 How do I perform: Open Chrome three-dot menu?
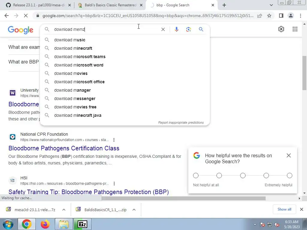[x=300, y=16]
